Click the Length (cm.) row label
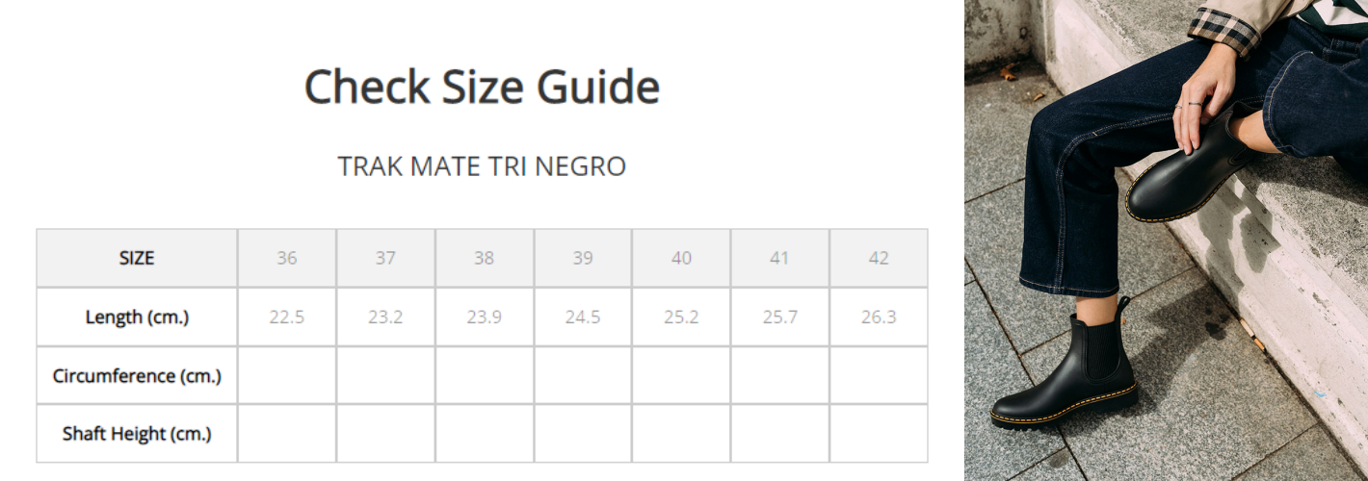Image resolution: width=1368 pixels, height=481 pixels. [137, 316]
